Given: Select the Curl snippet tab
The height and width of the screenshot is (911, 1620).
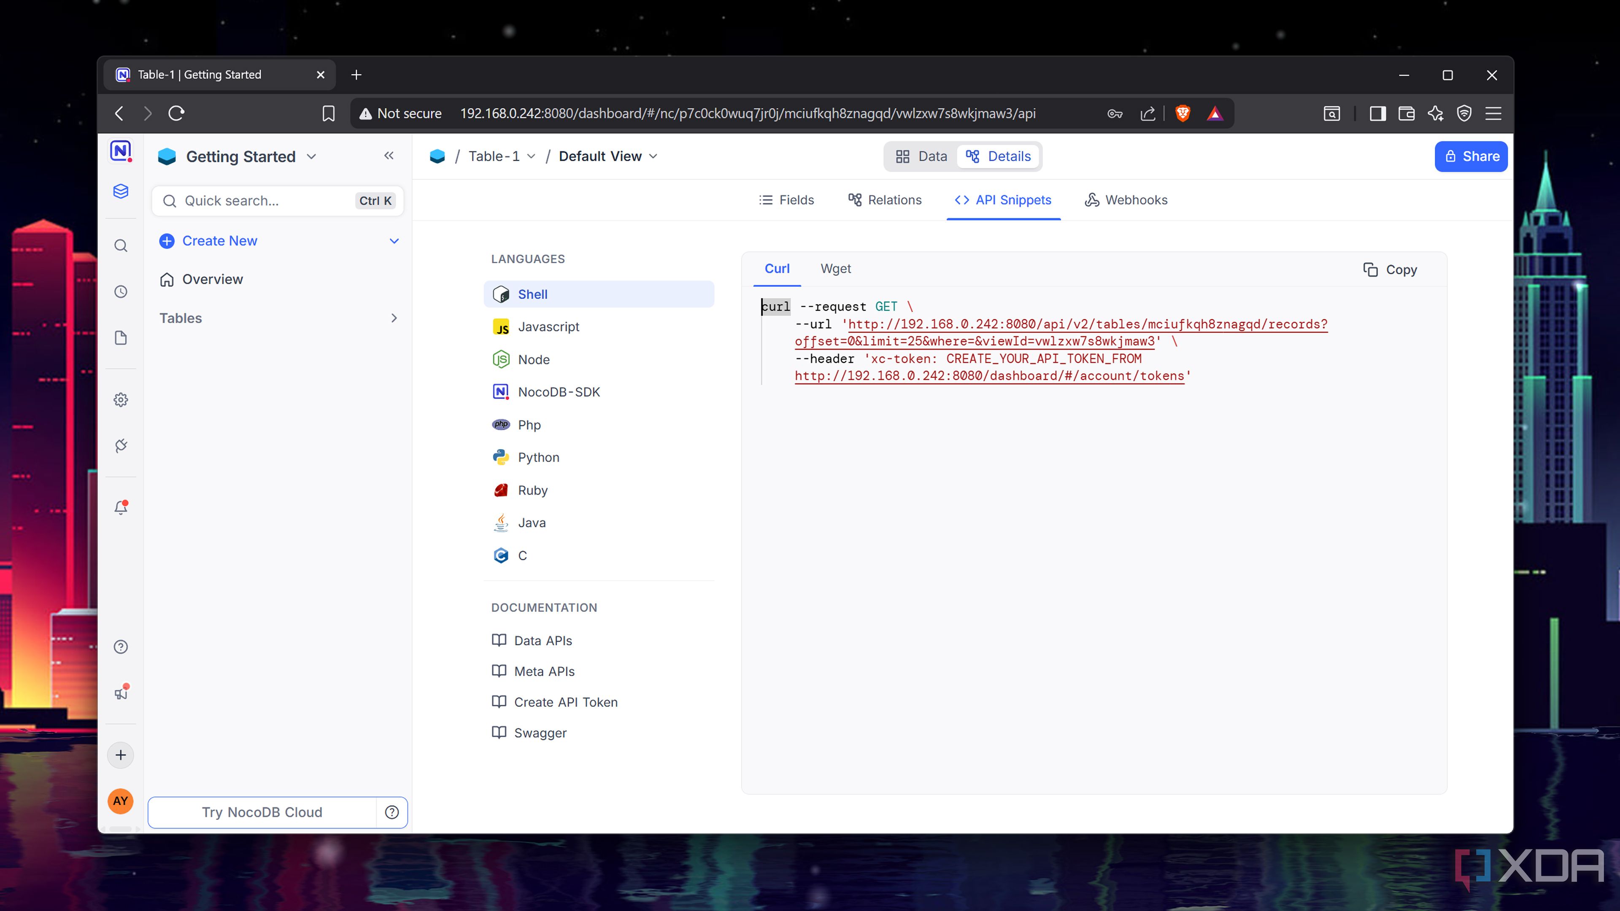Looking at the screenshot, I should (777, 269).
